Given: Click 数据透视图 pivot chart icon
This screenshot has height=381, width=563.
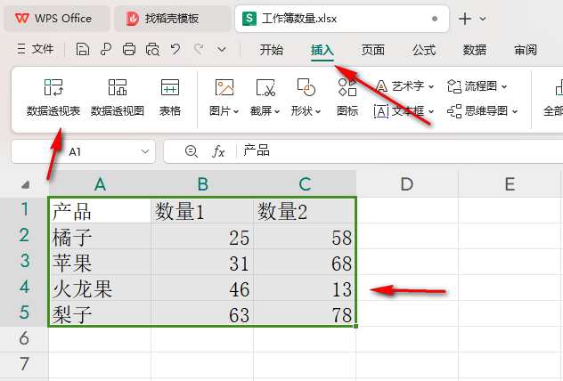Looking at the screenshot, I should [118, 87].
